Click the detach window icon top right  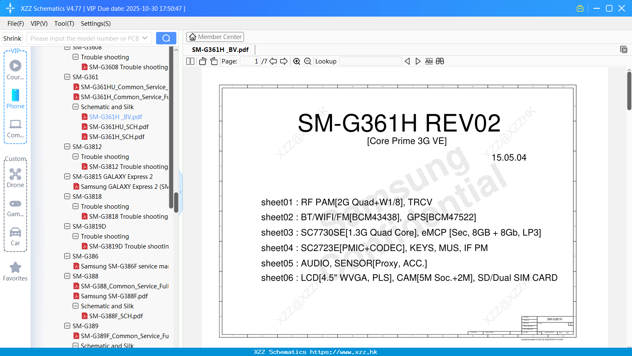pos(624,49)
